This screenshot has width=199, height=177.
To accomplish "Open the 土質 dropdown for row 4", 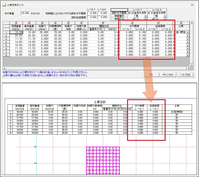I will click(x=188, y=42).
